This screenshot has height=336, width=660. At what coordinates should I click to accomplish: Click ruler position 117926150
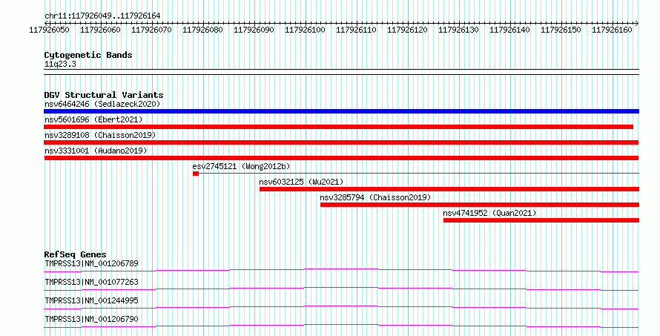[561, 30]
